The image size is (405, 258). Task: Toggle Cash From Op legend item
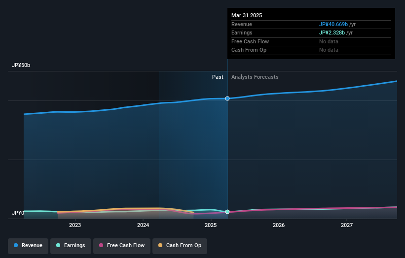click(180, 246)
